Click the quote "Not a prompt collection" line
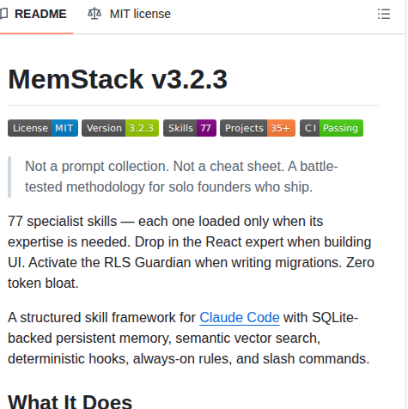 pyautogui.click(x=181, y=167)
